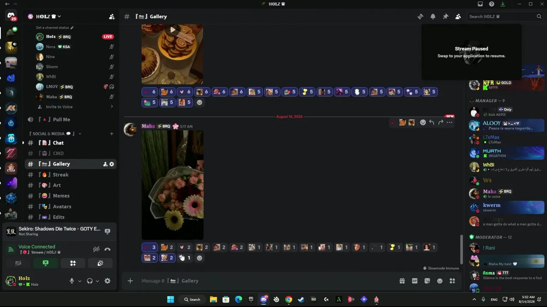Viewport: 547px width, 307px height.
Task: Invite people with the server header icon
Action: [x=112, y=17]
